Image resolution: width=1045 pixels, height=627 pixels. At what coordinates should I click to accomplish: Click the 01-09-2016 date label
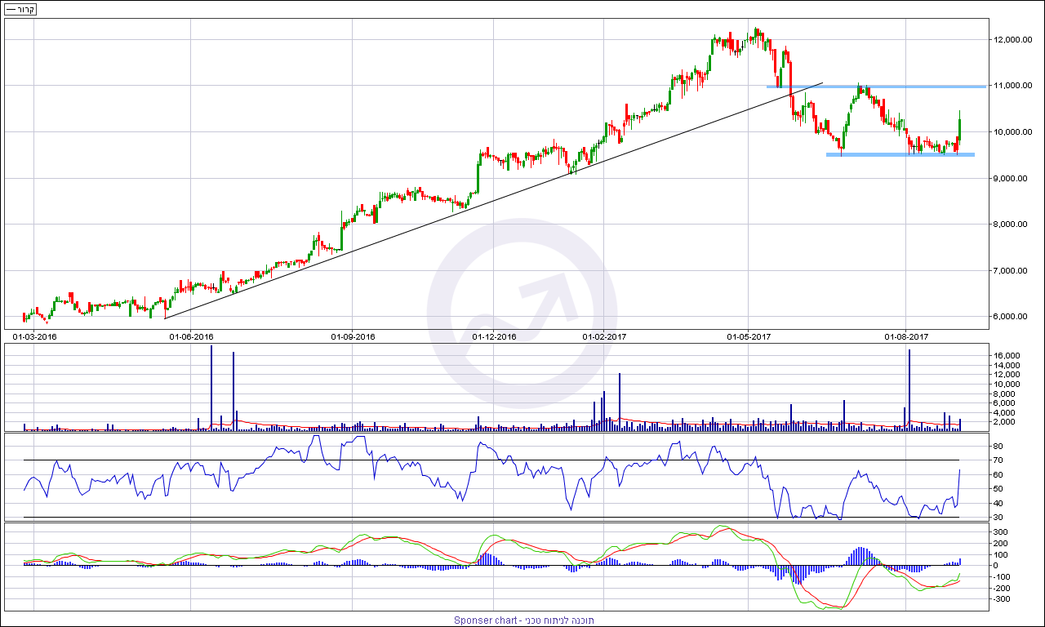(x=353, y=336)
